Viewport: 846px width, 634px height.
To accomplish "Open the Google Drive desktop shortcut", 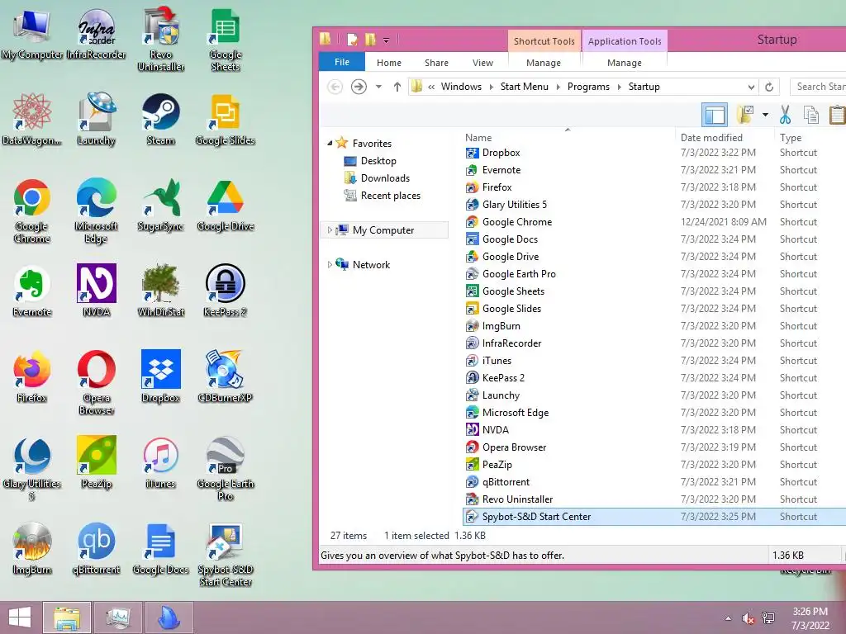I will (x=226, y=206).
